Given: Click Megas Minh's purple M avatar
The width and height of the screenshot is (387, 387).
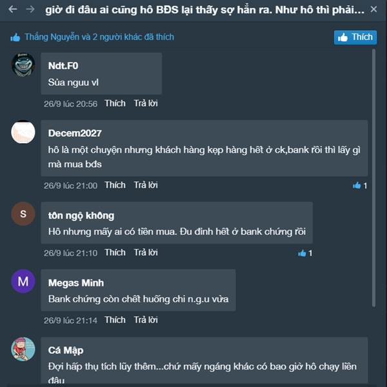Looking at the screenshot, I should point(23,281).
